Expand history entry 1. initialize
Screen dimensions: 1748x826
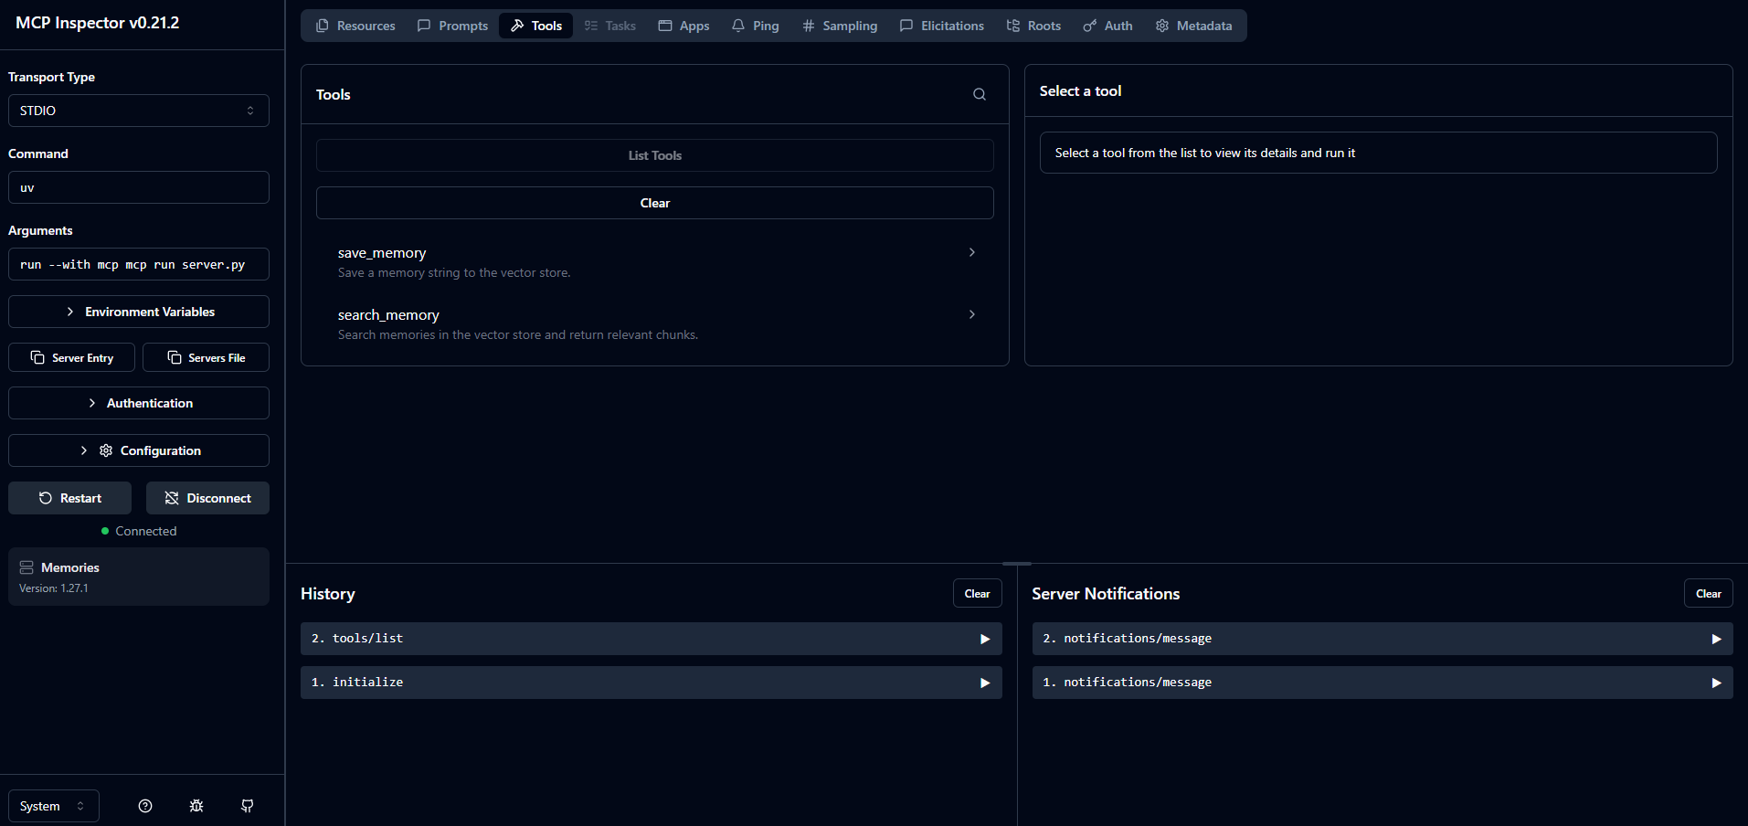(x=652, y=683)
